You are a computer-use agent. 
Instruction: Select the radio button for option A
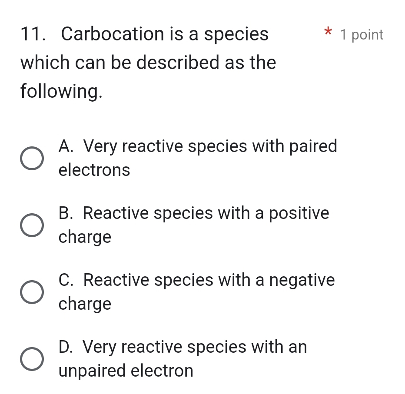pos(32,158)
